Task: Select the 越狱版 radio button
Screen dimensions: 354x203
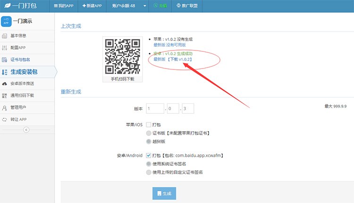Action: (x=149, y=142)
